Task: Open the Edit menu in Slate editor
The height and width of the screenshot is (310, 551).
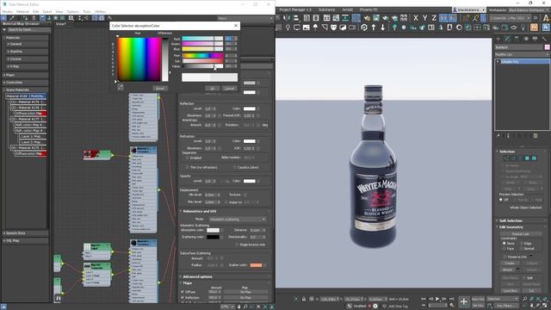Action: click(36, 11)
